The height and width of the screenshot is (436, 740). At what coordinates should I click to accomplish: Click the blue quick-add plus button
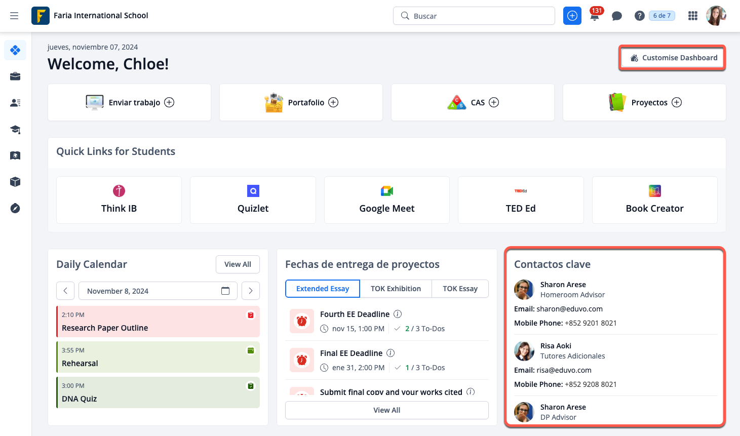click(572, 16)
